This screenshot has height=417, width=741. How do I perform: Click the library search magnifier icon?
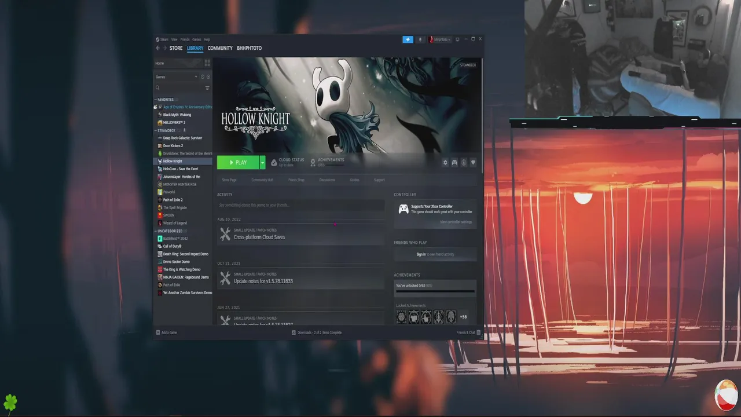[157, 88]
